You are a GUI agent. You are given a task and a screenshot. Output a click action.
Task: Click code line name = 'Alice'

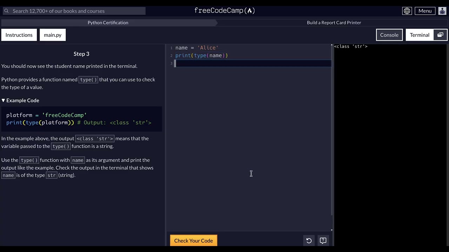197,48
